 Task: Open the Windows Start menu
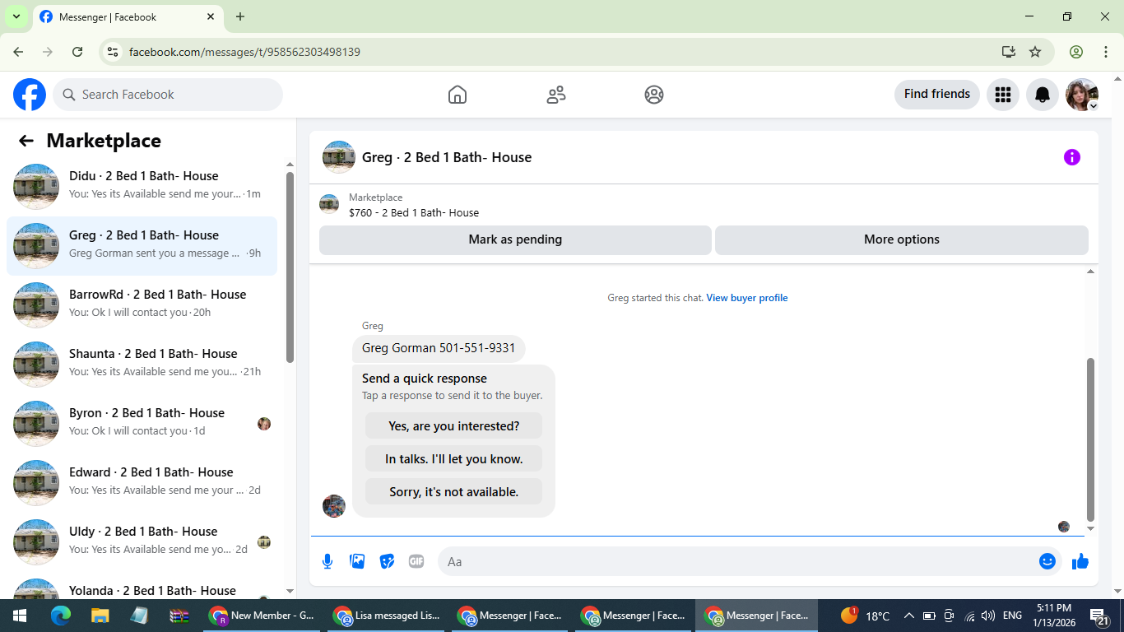tap(20, 616)
